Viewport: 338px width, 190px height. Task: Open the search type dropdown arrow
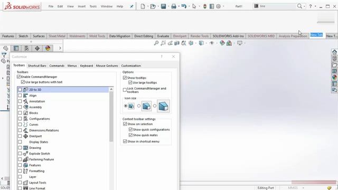(x=304, y=6)
